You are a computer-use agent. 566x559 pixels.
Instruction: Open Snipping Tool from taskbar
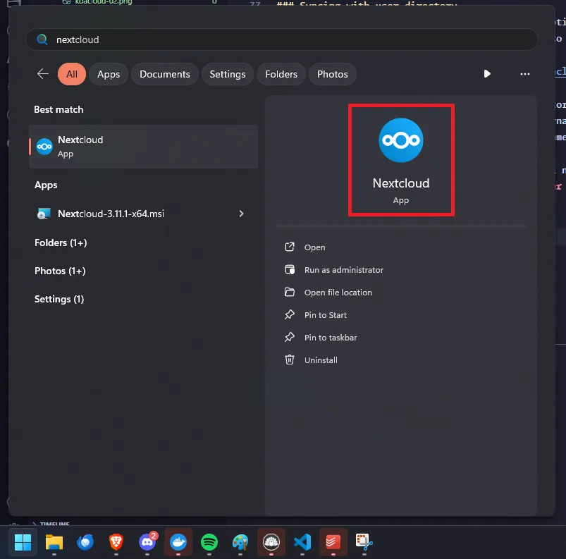pos(364,542)
